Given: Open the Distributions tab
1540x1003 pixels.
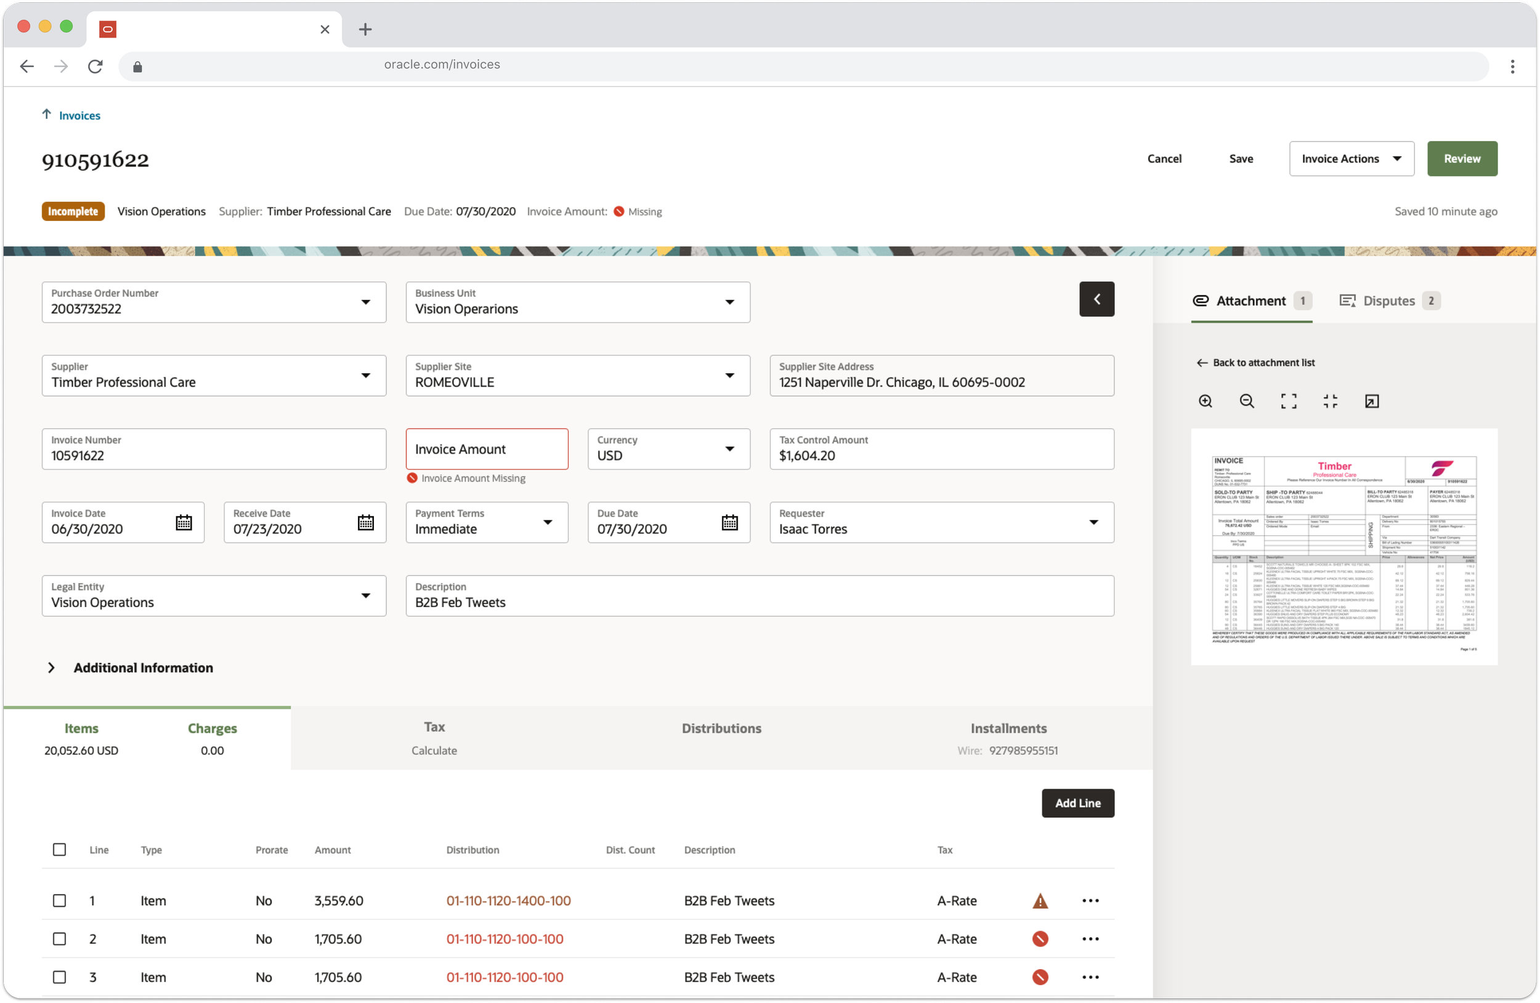Looking at the screenshot, I should pyautogui.click(x=721, y=728).
